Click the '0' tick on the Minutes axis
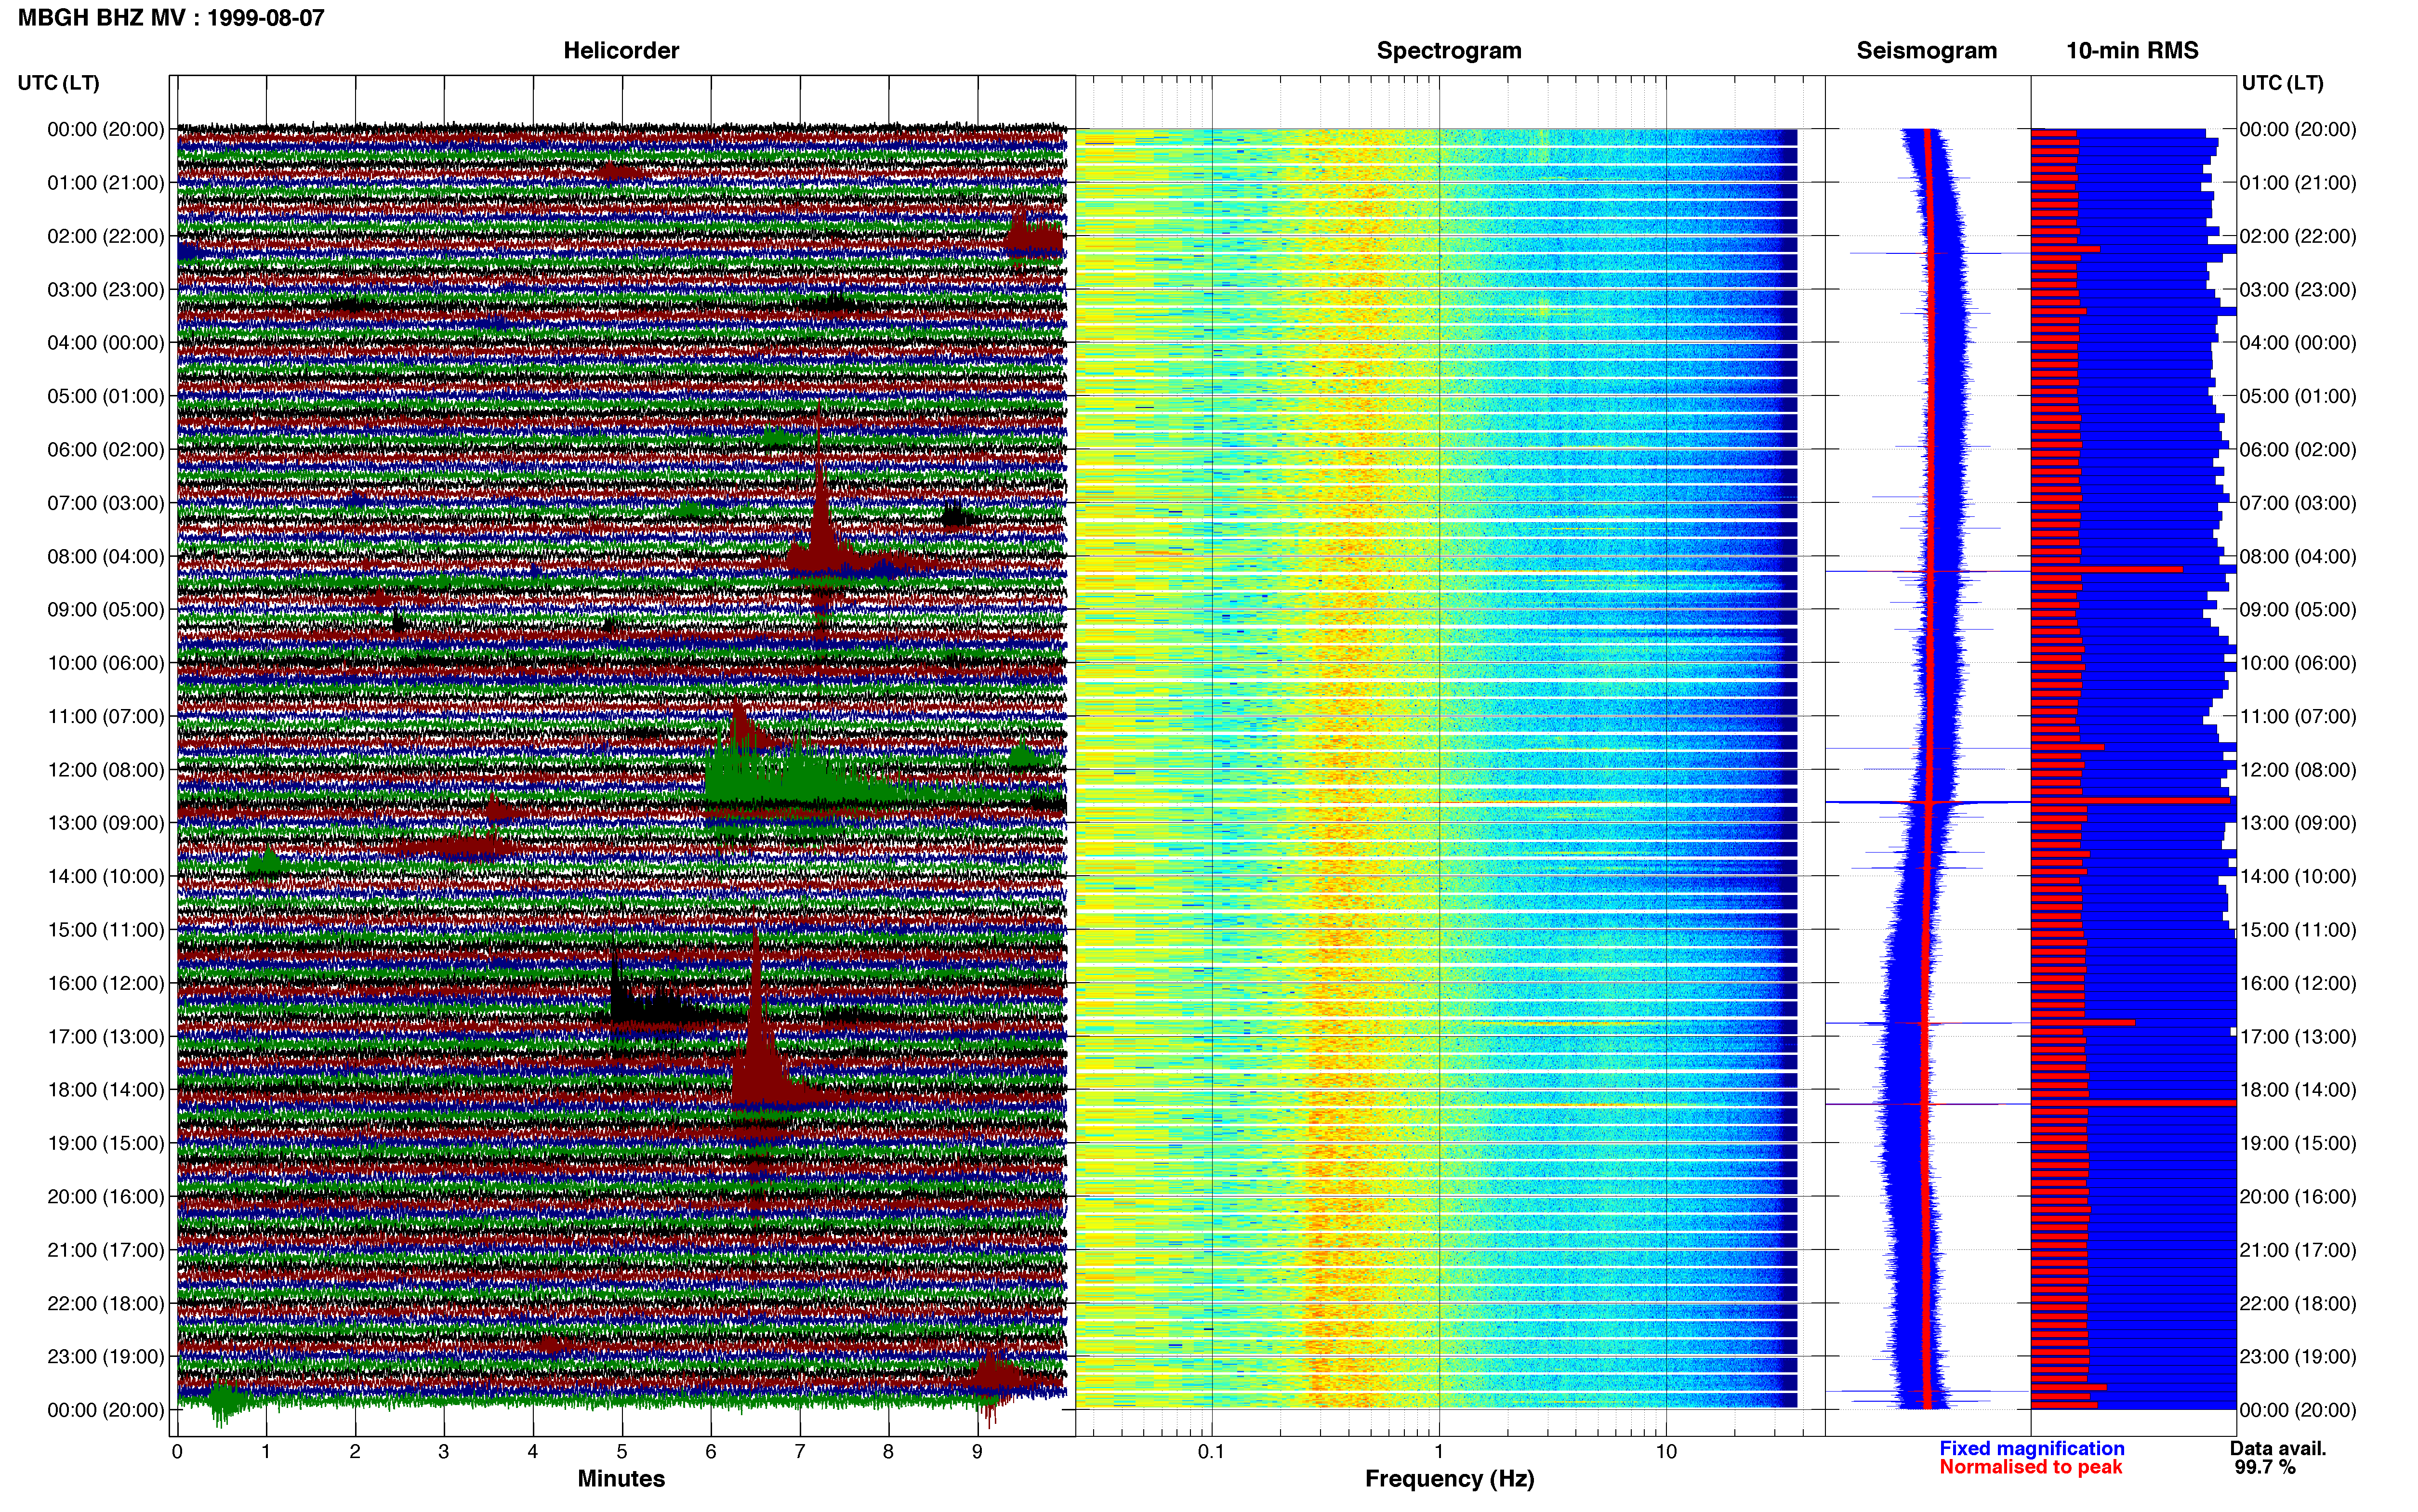2418x1512 pixels. click(177, 1452)
